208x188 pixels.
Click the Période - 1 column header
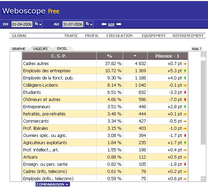pyautogui.click(x=167, y=56)
